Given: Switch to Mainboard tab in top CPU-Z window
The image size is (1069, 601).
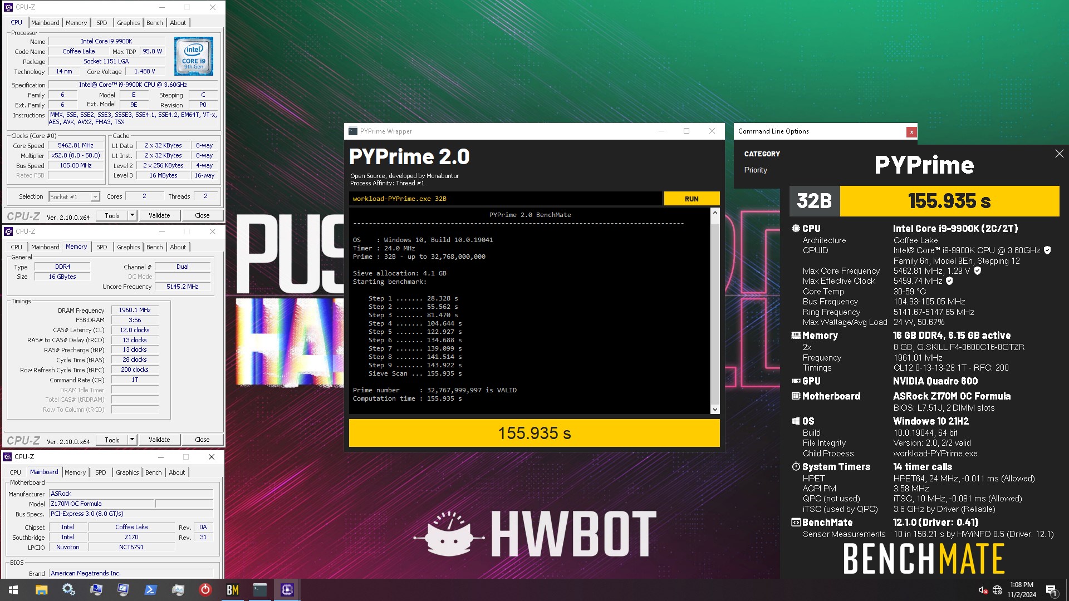Looking at the screenshot, I should 45,23.
